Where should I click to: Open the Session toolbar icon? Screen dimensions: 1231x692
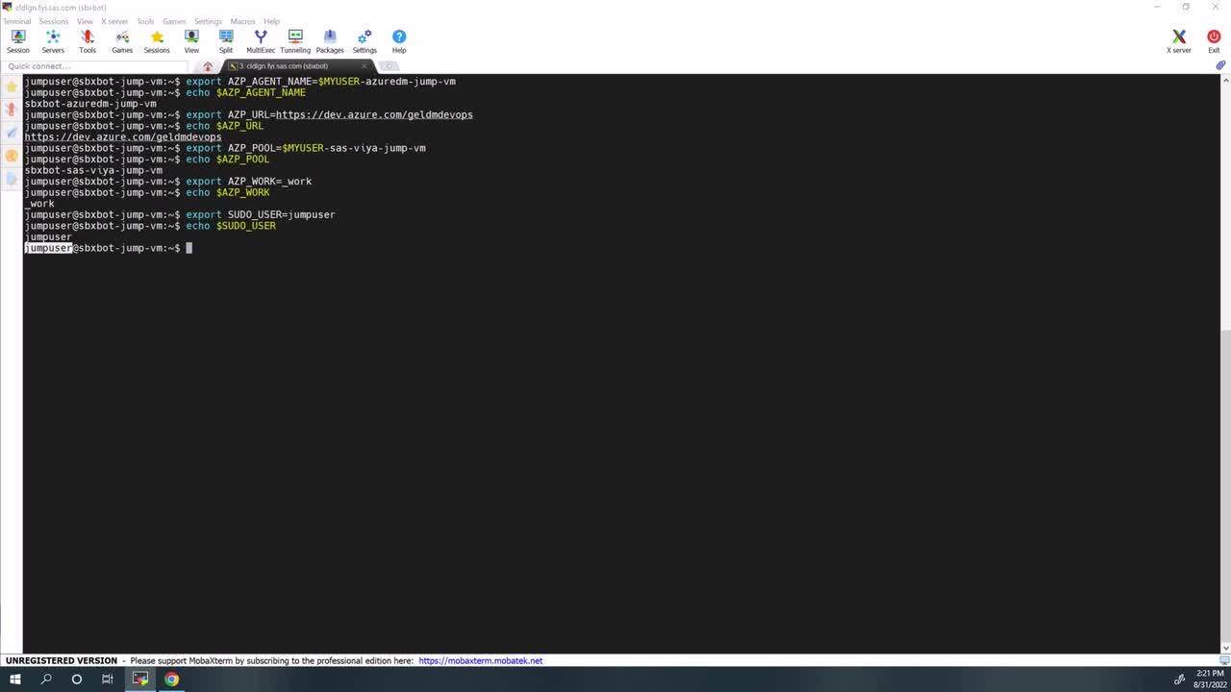coord(17,40)
